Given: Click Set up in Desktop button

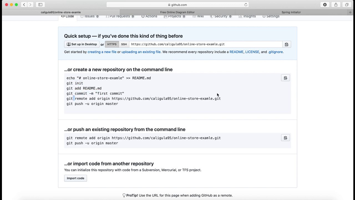Looking at the screenshot, I should (82, 44).
